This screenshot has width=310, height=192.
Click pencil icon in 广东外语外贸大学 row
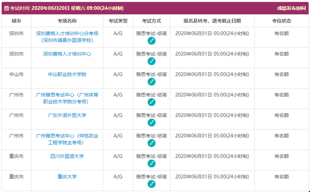click(152, 123)
